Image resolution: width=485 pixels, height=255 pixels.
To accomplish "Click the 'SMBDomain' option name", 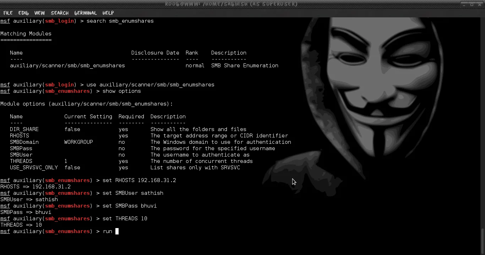I will click(24, 142).
